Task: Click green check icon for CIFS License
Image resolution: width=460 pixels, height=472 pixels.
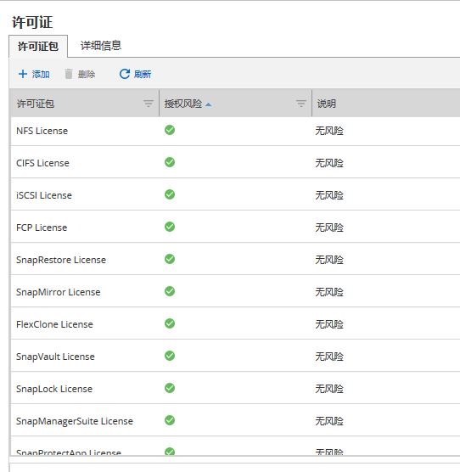Action: point(170,162)
